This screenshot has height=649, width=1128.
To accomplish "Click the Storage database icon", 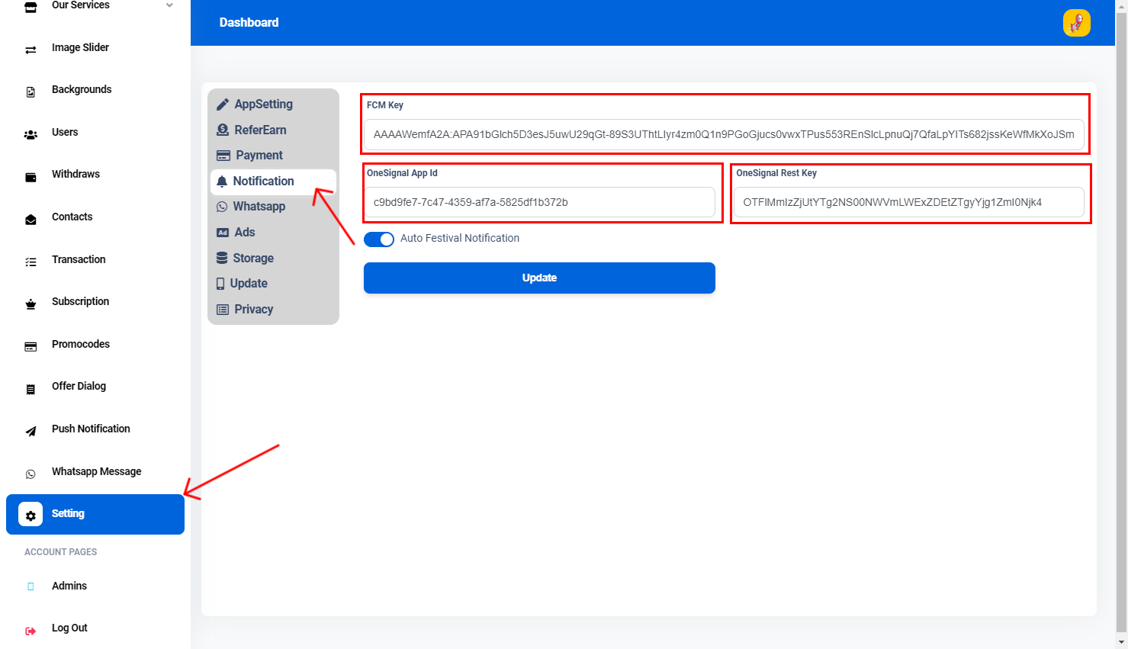I will pyautogui.click(x=222, y=259).
